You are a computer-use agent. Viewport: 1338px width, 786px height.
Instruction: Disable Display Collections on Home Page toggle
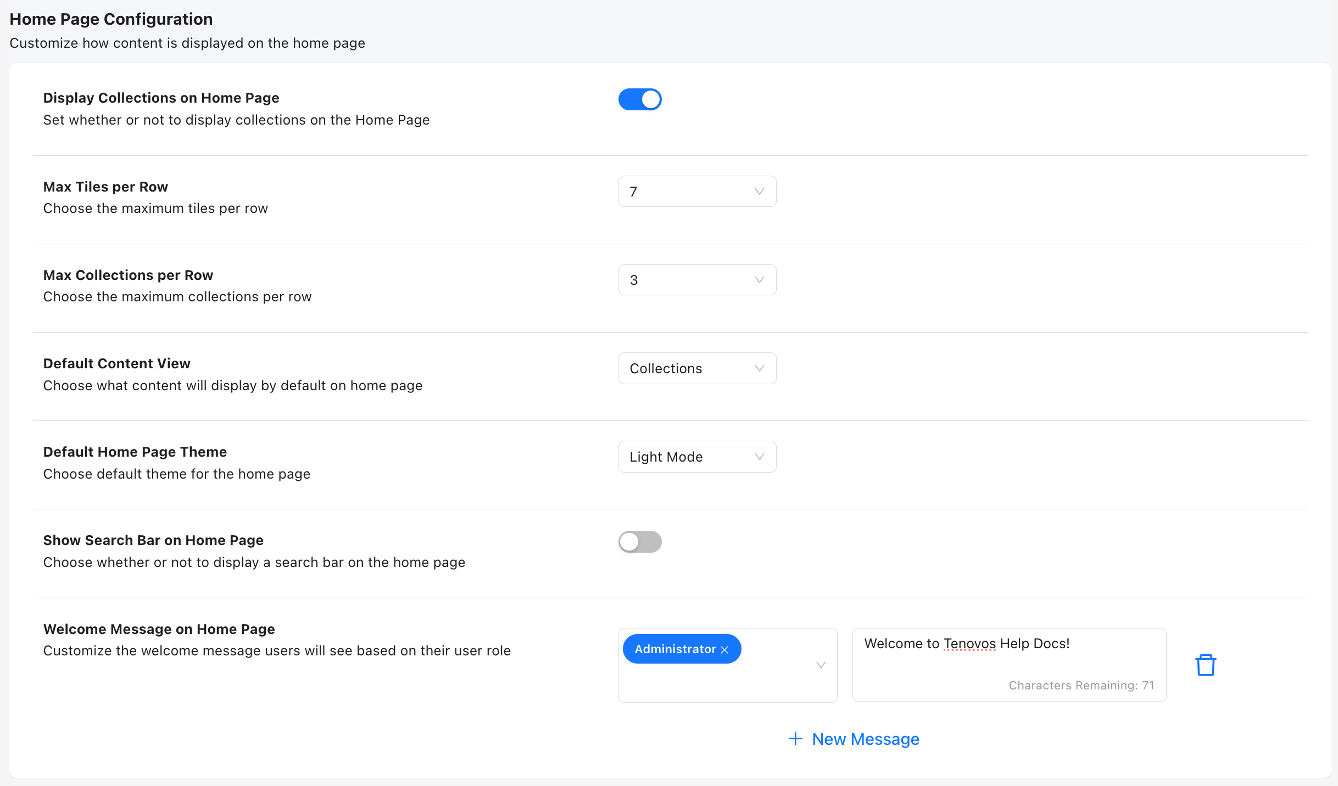point(640,99)
